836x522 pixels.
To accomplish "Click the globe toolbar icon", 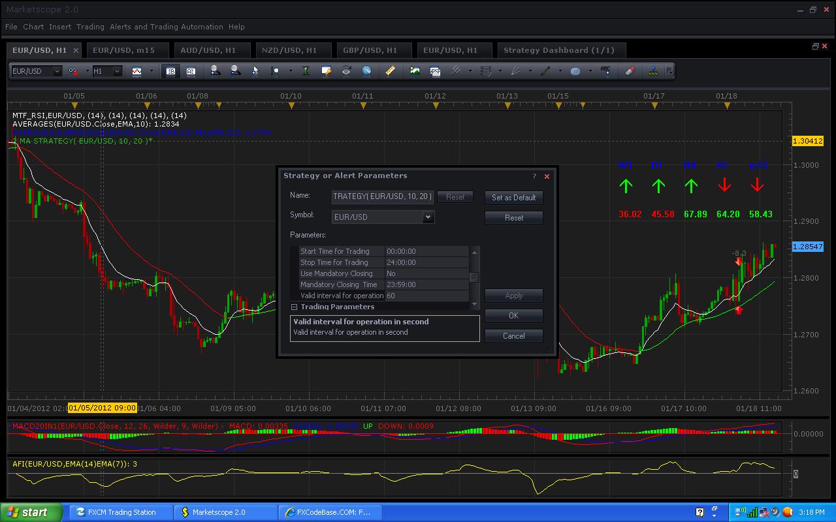I will click(366, 71).
